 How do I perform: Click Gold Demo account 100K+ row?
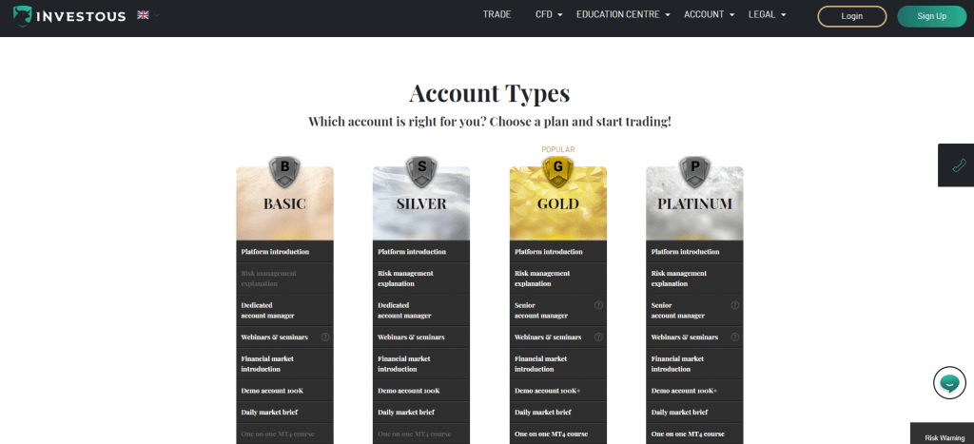pos(557,391)
